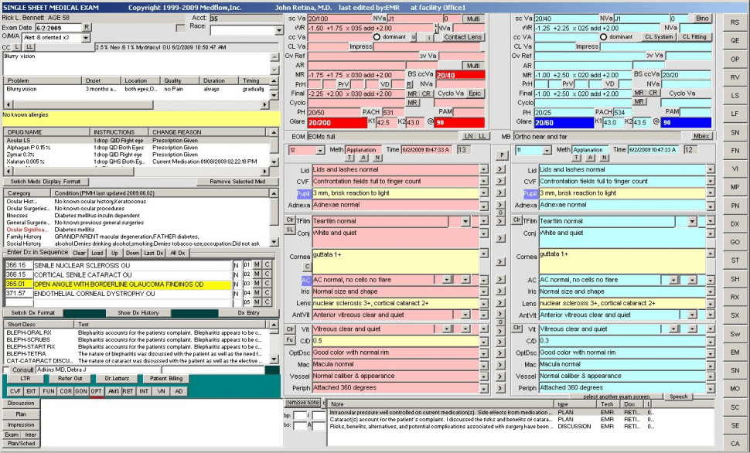This screenshot has width=750, height=453.
Task: Click the down arrow of the Short Desc list
Action: tap(274, 359)
